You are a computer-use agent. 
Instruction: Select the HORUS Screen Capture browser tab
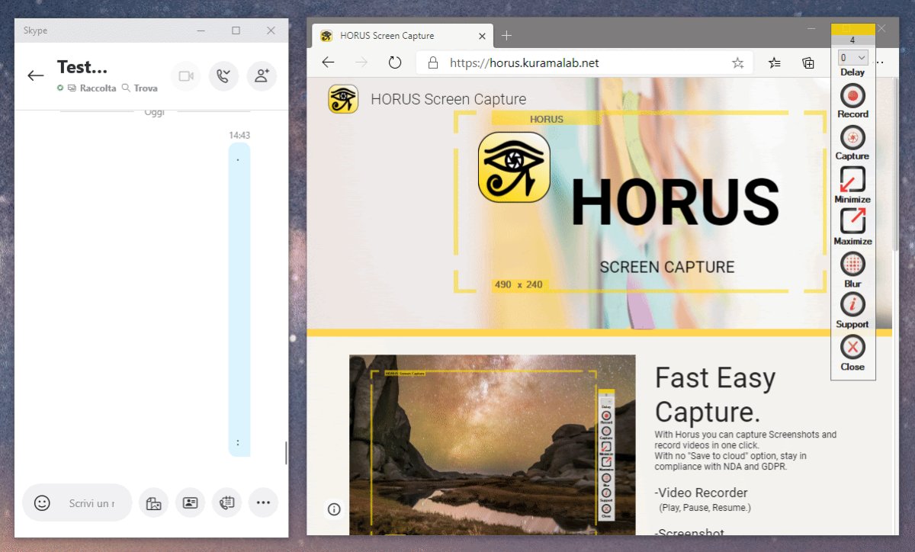pyautogui.click(x=403, y=36)
